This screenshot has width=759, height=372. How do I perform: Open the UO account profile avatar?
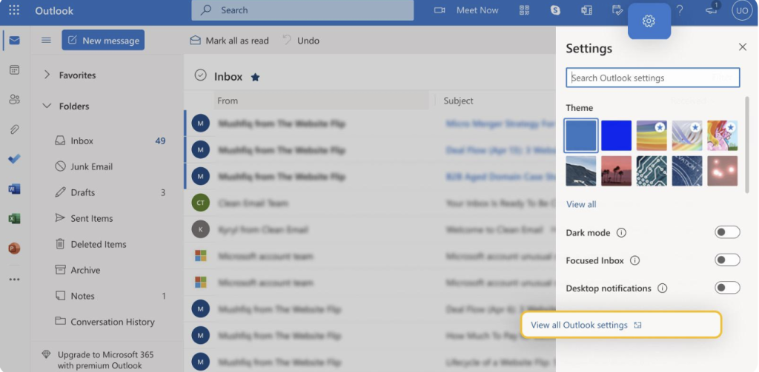click(x=742, y=10)
